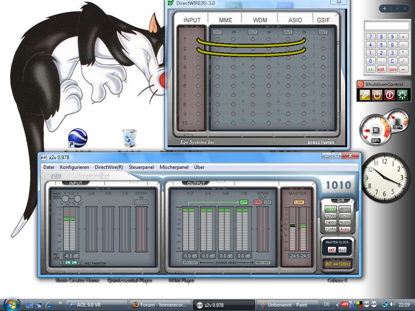Click INPUT 3 jack in DirectWIRE
The image size is (415, 311).
(198, 58)
